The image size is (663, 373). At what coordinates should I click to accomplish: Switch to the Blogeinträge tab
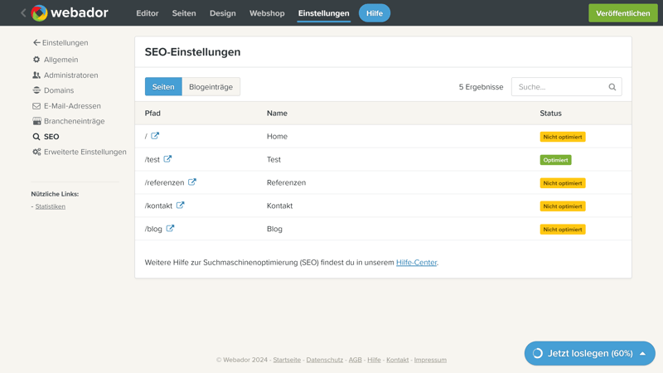coord(211,87)
